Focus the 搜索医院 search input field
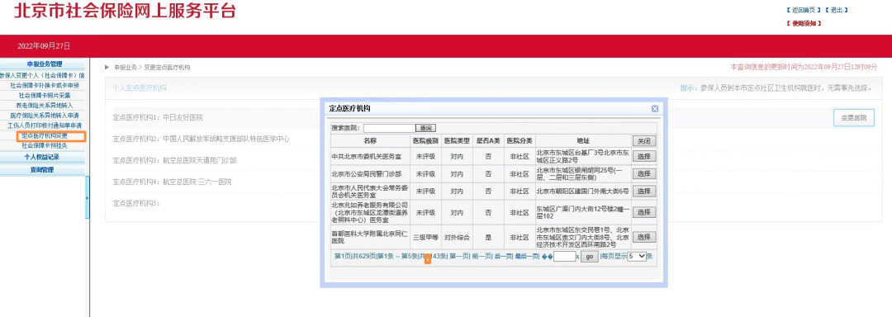Viewport: 892px width, 317px height. click(389, 129)
